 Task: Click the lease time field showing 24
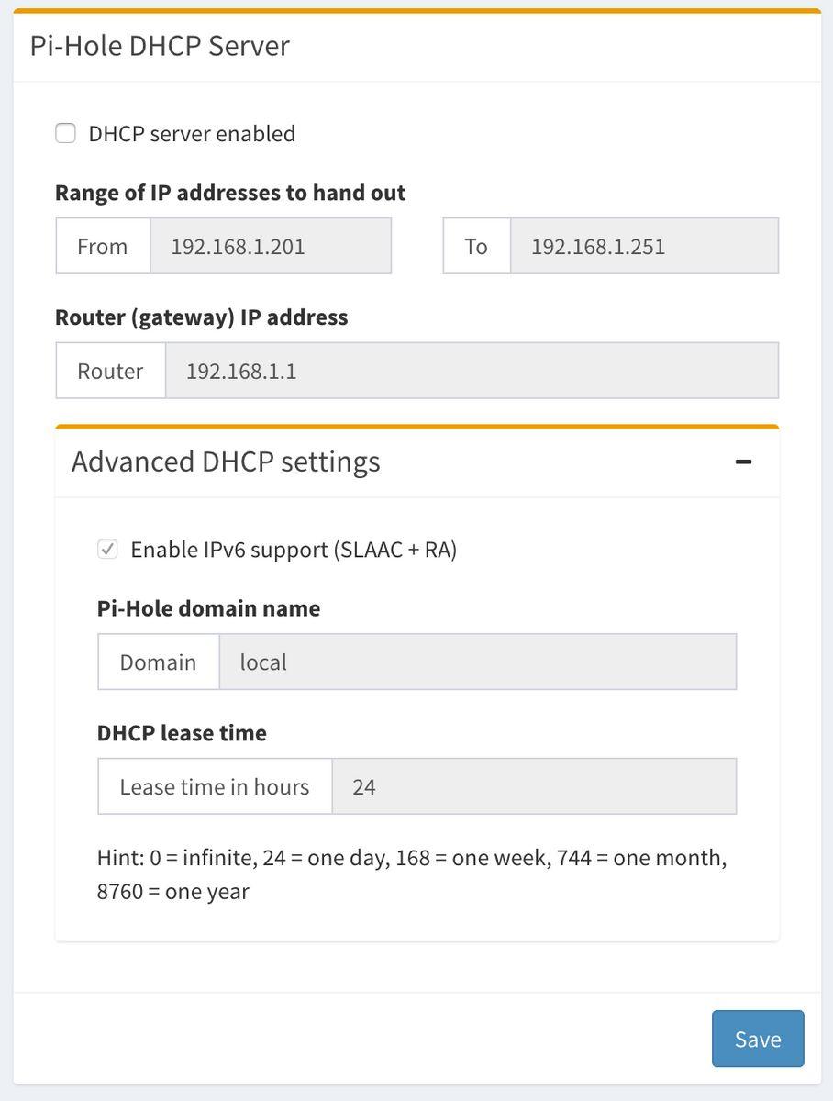pos(534,786)
